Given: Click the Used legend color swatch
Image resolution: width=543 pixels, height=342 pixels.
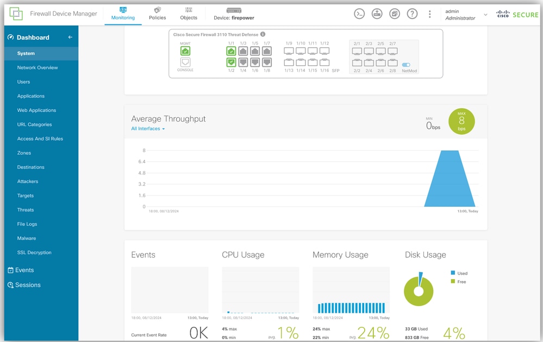Looking at the screenshot, I should 453,273.
